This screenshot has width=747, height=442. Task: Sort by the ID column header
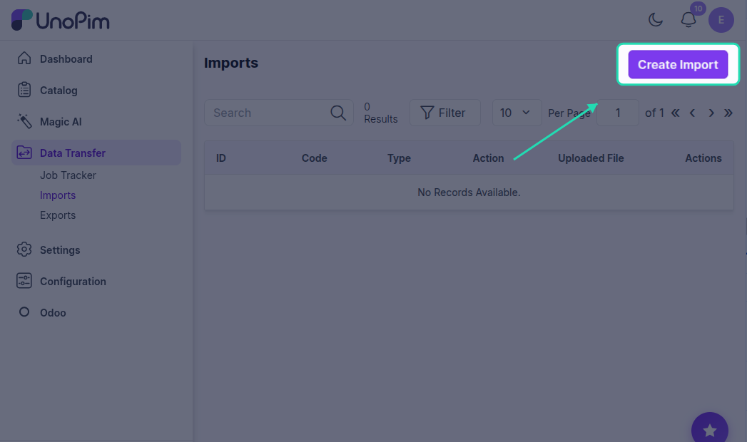(x=220, y=158)
